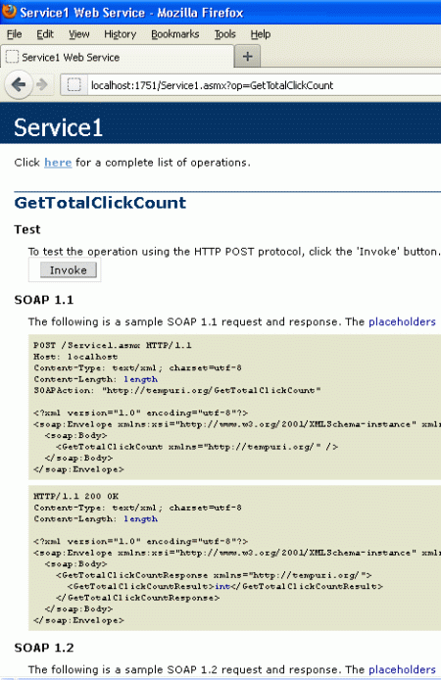Click the Test section heading
Image resolution: width=441 pixels, height=680 pixels.
tap(26, 229)
